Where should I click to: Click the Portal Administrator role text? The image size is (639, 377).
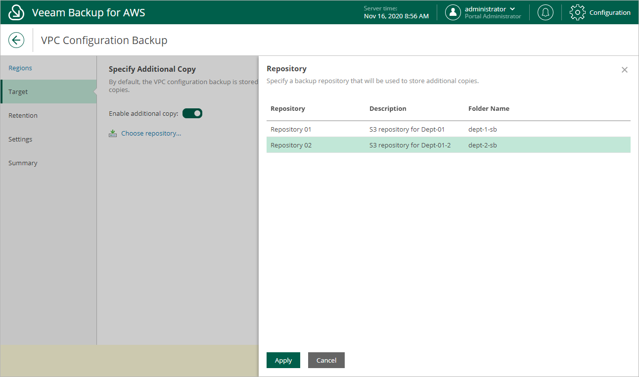click(x=493, y=16)
